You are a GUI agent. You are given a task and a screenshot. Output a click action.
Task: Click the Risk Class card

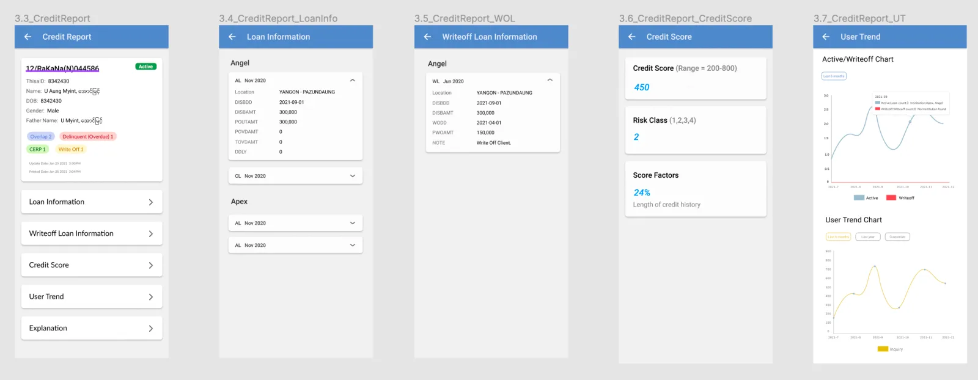click(x=696, y=130)
